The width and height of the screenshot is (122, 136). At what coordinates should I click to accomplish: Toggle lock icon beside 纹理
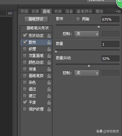point(49,49)
